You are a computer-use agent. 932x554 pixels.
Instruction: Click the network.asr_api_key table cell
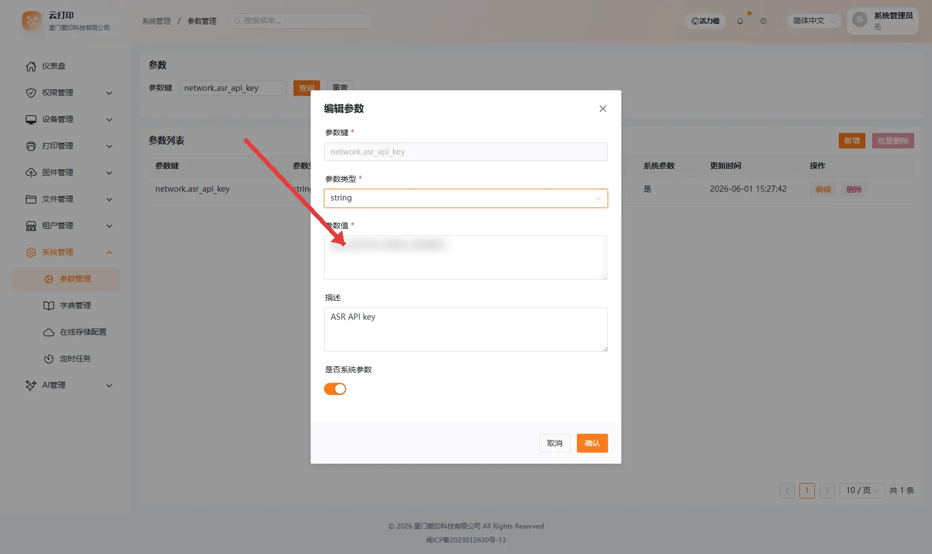[x=193, y=189]
